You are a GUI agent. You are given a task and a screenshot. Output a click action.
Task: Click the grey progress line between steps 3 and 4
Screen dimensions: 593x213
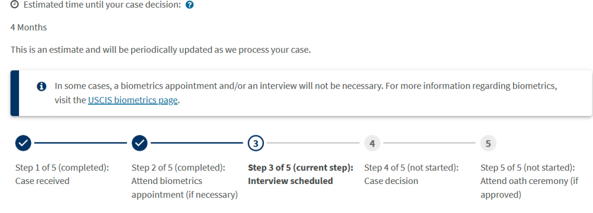pyautogui.click(x=313, y=143)
